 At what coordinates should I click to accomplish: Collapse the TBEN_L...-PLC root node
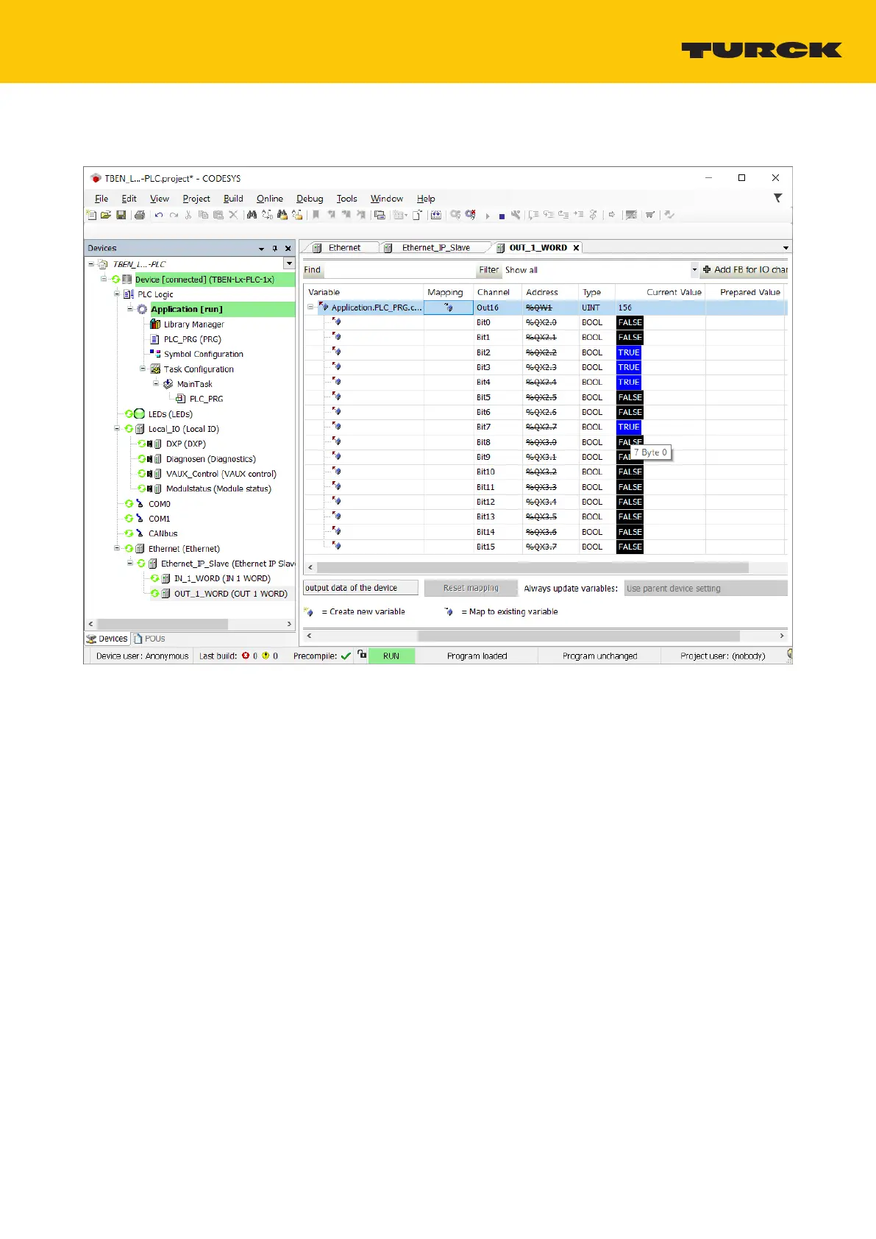tap(91, 264)
